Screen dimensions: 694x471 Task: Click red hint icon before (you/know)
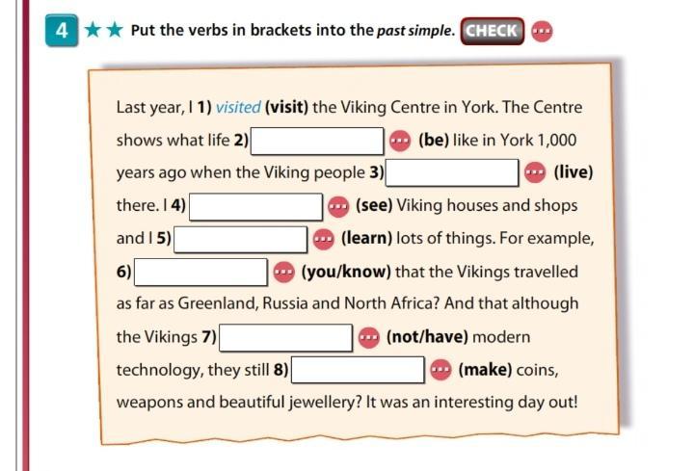pos(282,272)
